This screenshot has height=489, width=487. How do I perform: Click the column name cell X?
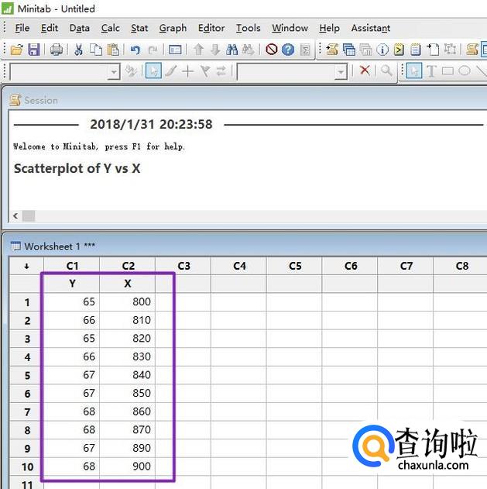[128, 284]
